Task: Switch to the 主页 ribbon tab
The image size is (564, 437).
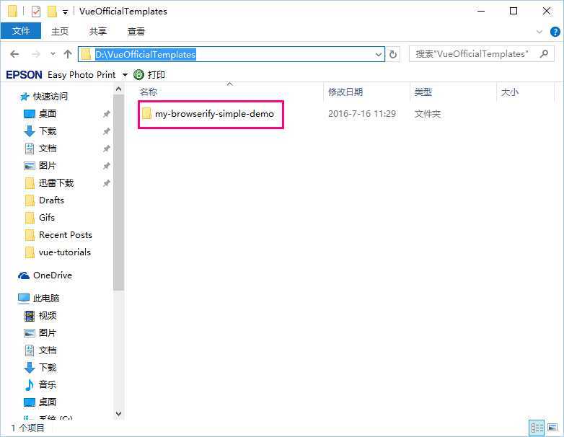Action: [60, 31]
